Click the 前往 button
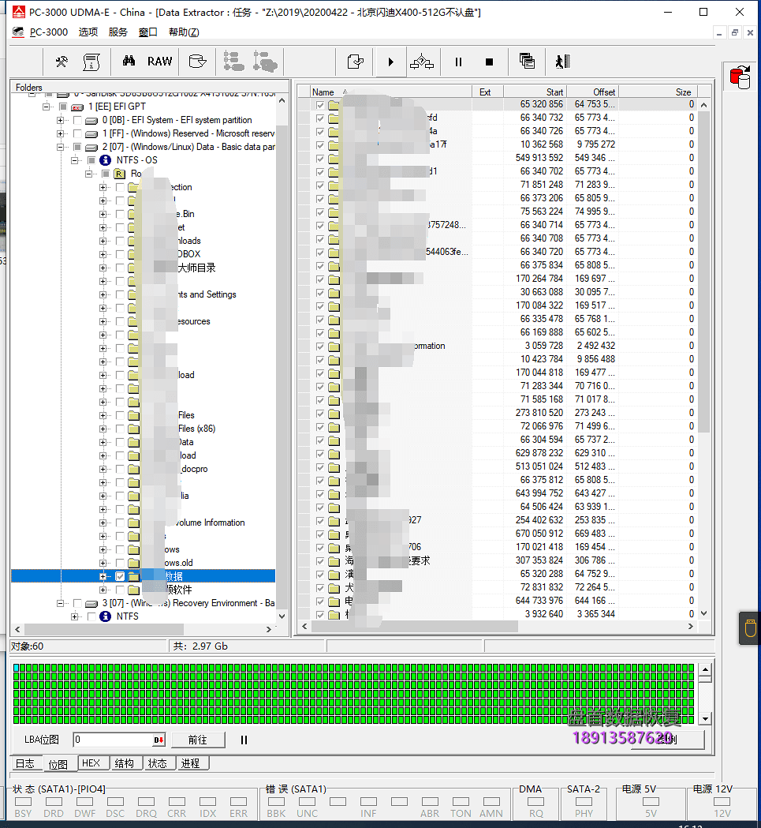This screenshot has width=761, height=828. 198,740
